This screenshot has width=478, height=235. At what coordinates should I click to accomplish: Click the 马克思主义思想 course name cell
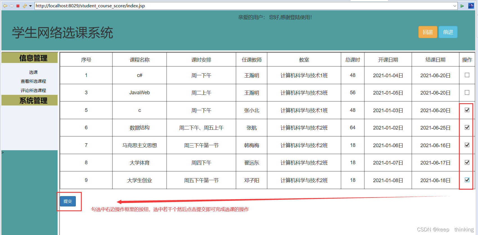pyautogui.click(x=140, y=145)
